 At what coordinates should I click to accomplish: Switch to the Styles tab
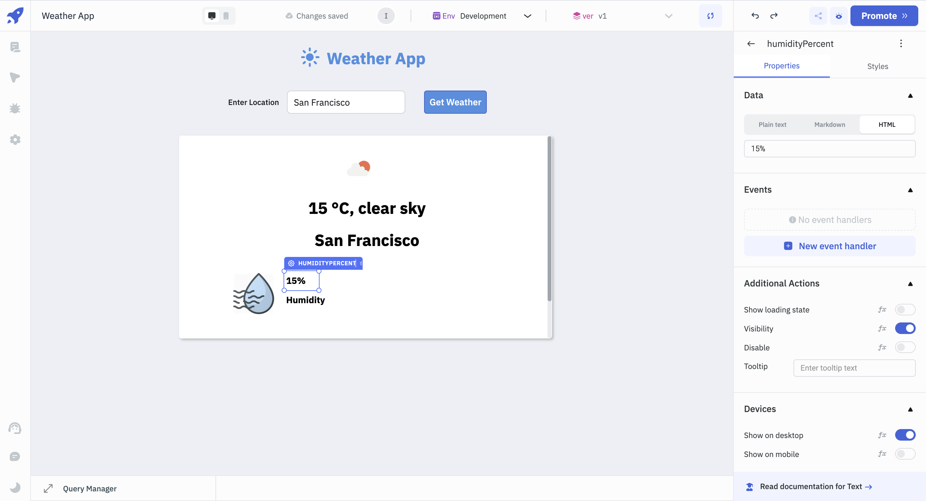tap(877, 66)
